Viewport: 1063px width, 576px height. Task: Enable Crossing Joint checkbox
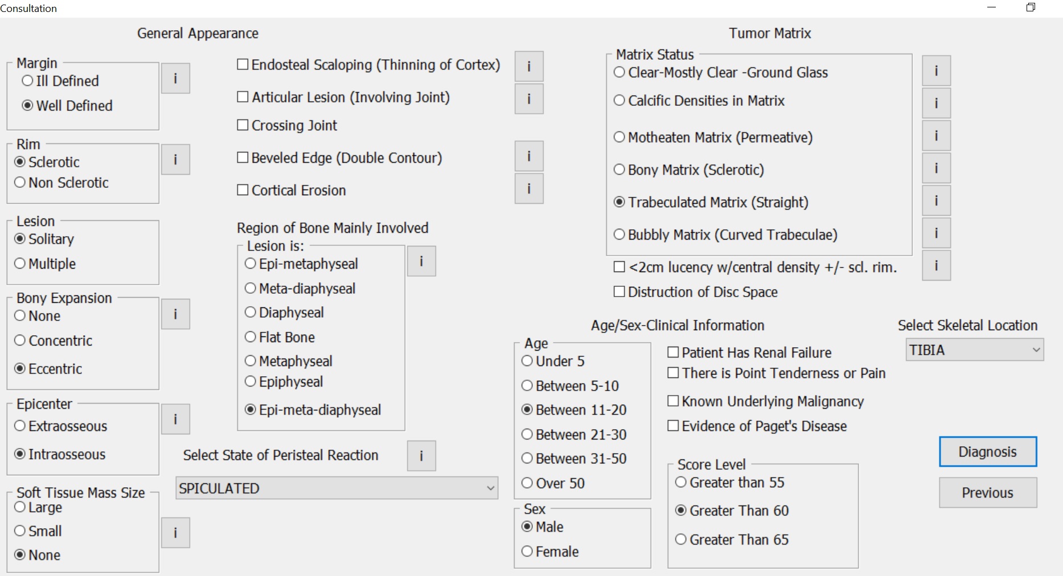[287, 125]
